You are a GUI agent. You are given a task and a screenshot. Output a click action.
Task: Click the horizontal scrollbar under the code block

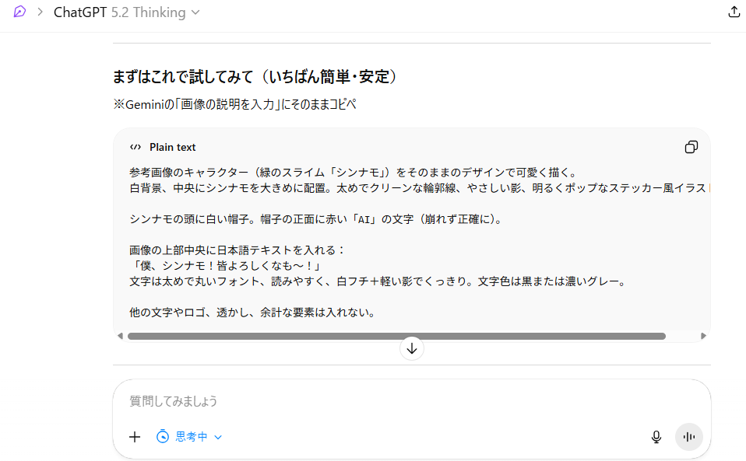(x=389, y=337)
